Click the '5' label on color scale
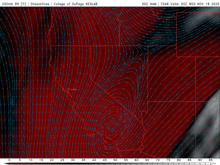Image resolution: width=220 pixels, height=165 pixels. click(x=20, y=160)
